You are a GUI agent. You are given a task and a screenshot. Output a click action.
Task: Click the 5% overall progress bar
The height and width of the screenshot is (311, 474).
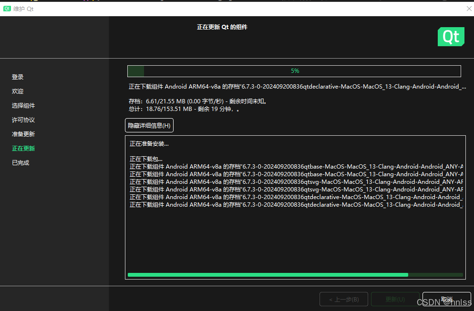click(x=294, y=71)
